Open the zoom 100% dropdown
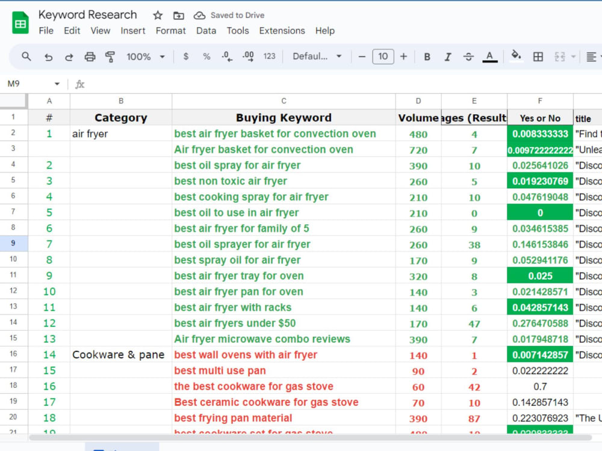The width and height of the screenshot is (602, 451). [x=146, y=57]
